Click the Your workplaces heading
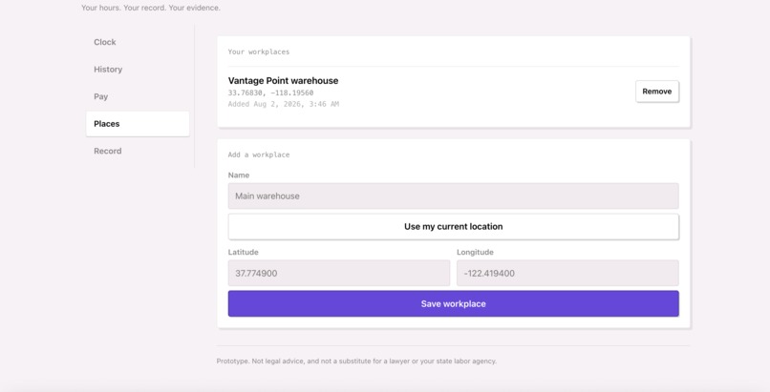The image size is (770, 392). pyautogui.click(x=259, y=52)
